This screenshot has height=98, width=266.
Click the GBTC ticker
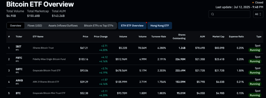coord(19,69)
